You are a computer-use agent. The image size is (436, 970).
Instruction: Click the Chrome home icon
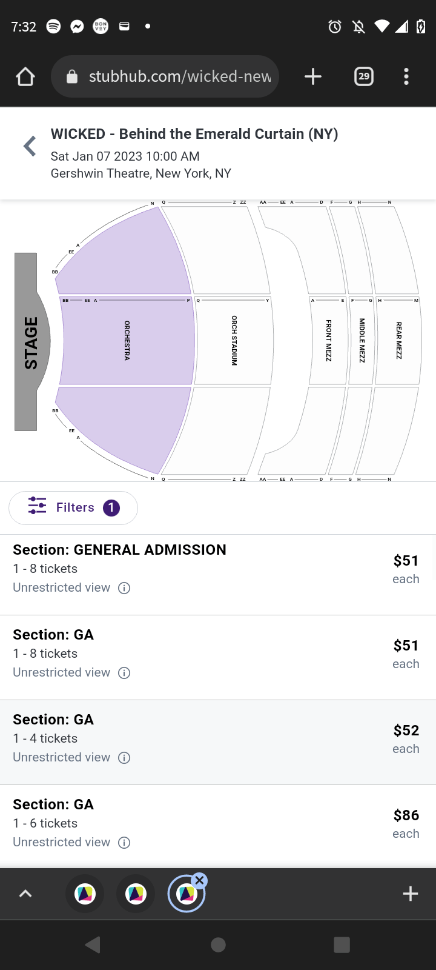coord(25,76)
